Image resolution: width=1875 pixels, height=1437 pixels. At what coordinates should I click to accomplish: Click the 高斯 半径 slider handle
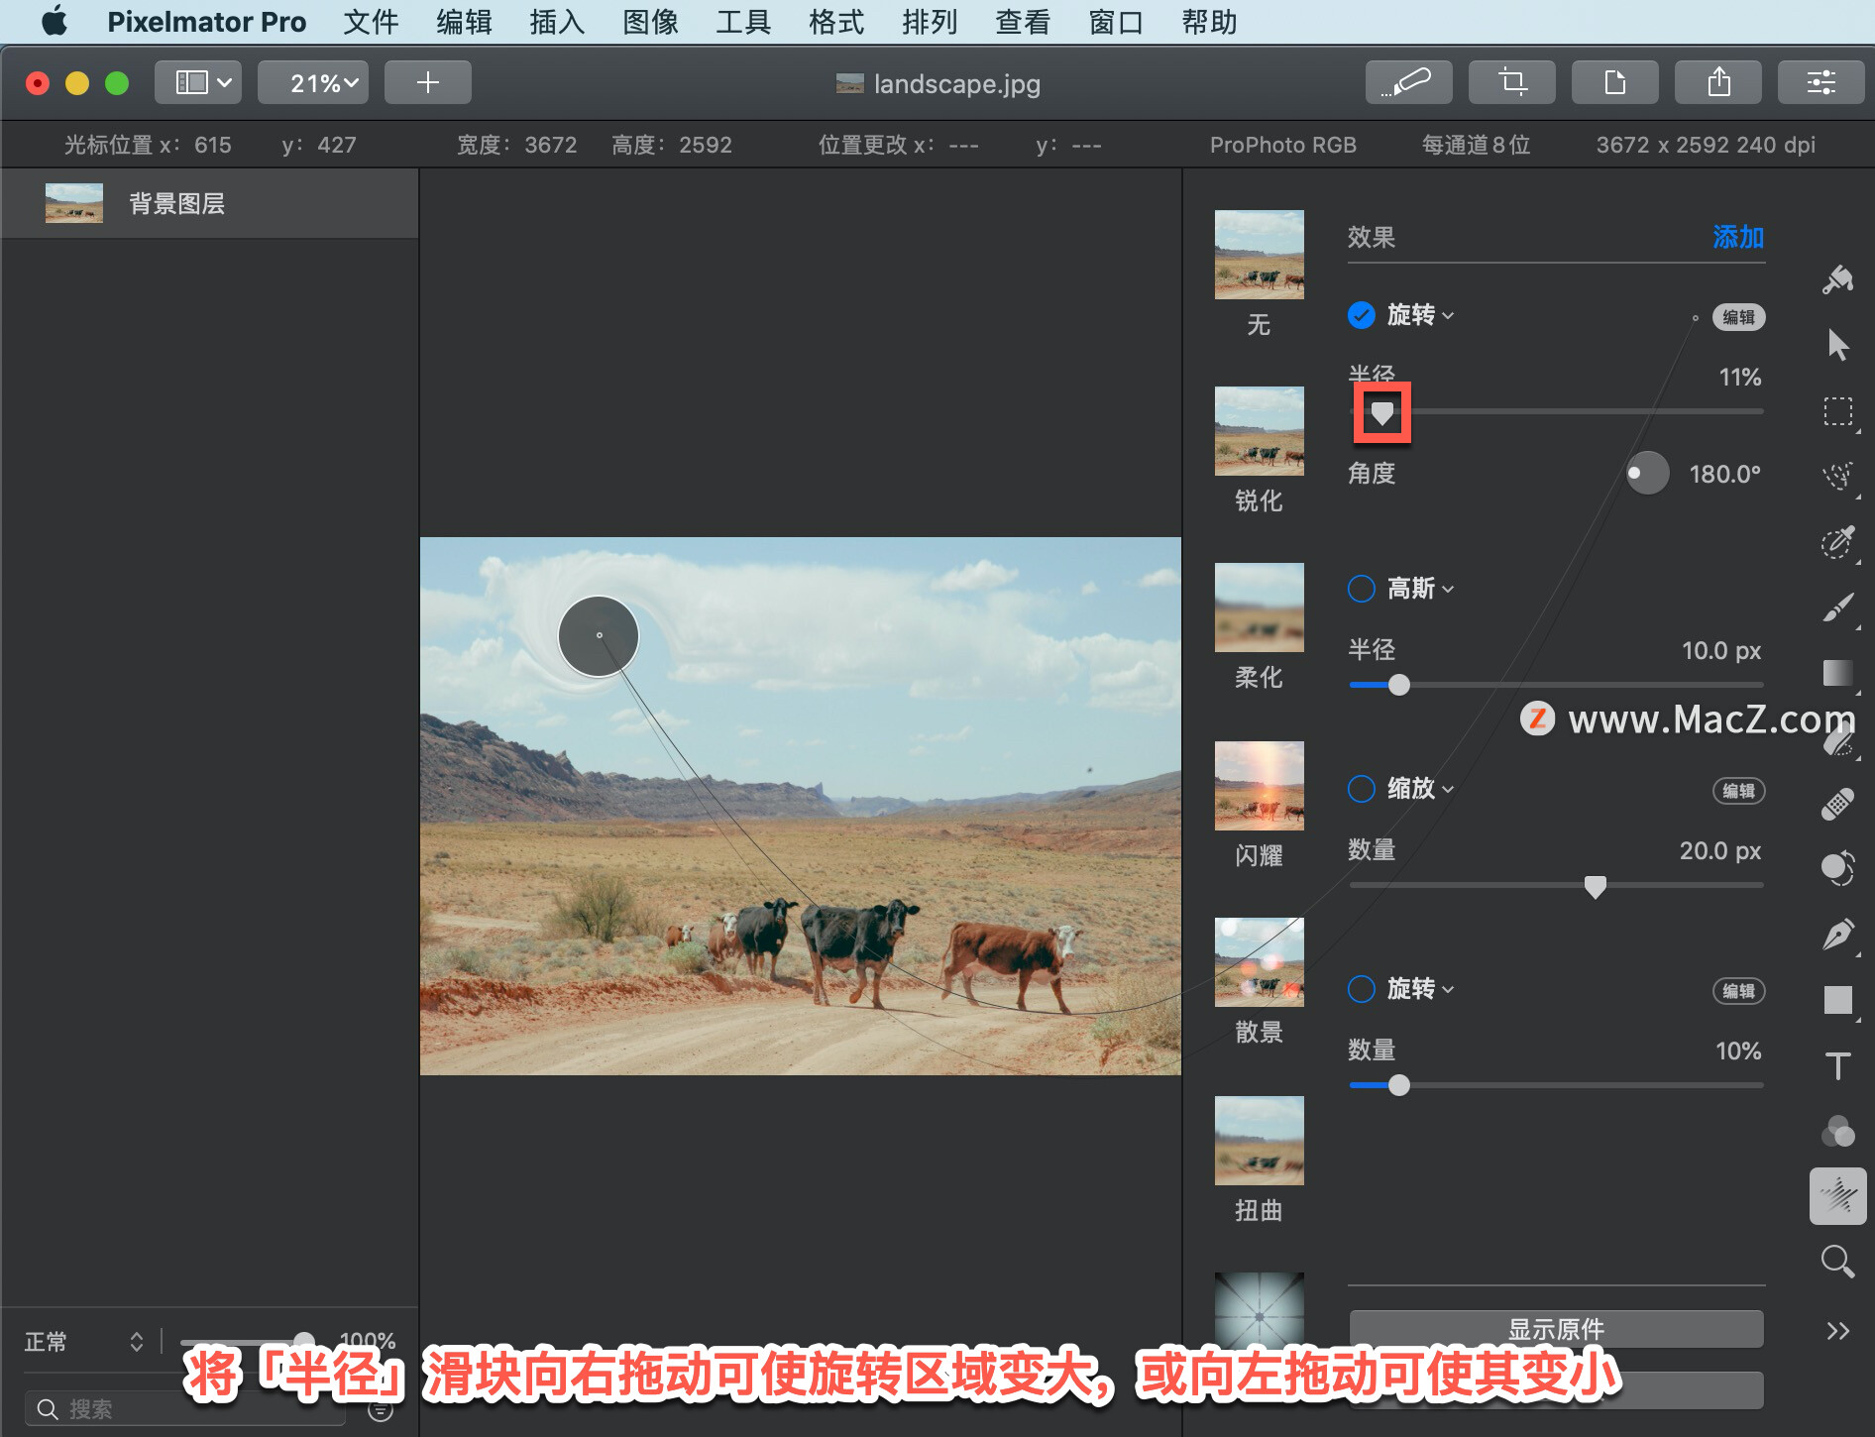pos(1398,685)
